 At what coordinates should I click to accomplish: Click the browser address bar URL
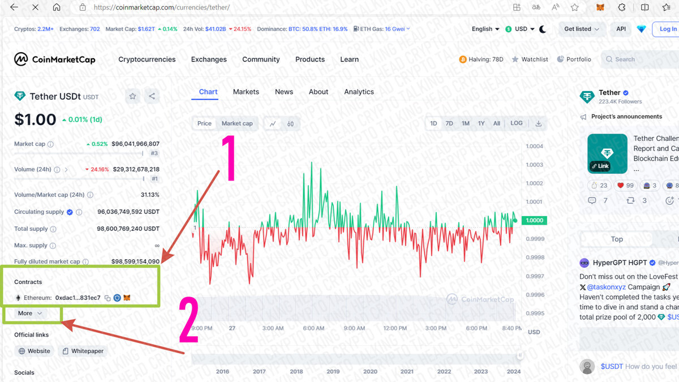[x=161, y=7]
